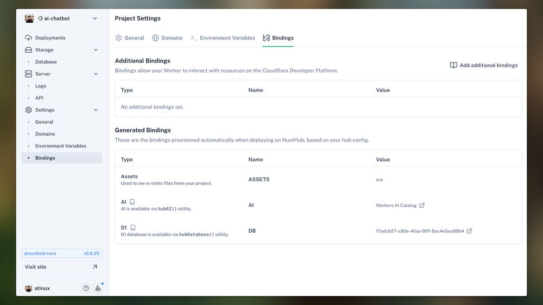Viewport: 543px width, 305px height.
Task: Open the help question mark icon
Action: click(x=86, y=288)
